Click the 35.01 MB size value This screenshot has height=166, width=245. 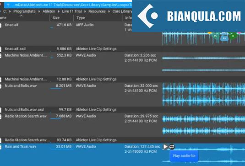pyautogui.click(x=64, y=146)
